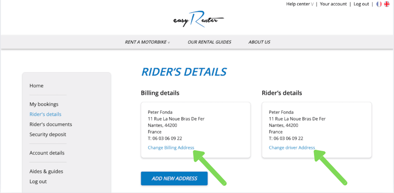This screenshot has width=394, height=193.
Task: Expand the Help center dropdown
Action: tap(300, 4)
